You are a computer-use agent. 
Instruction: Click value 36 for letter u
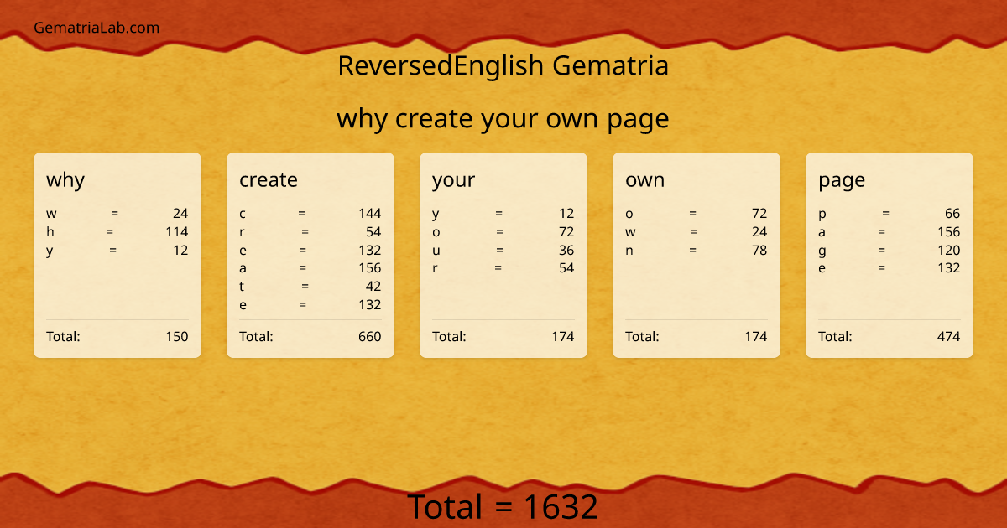(566, 251)
